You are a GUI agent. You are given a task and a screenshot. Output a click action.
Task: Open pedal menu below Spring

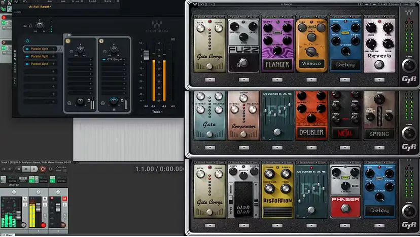pos(379,148)
